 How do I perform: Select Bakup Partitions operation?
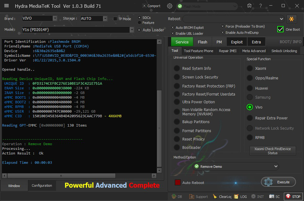click(177, 122)
